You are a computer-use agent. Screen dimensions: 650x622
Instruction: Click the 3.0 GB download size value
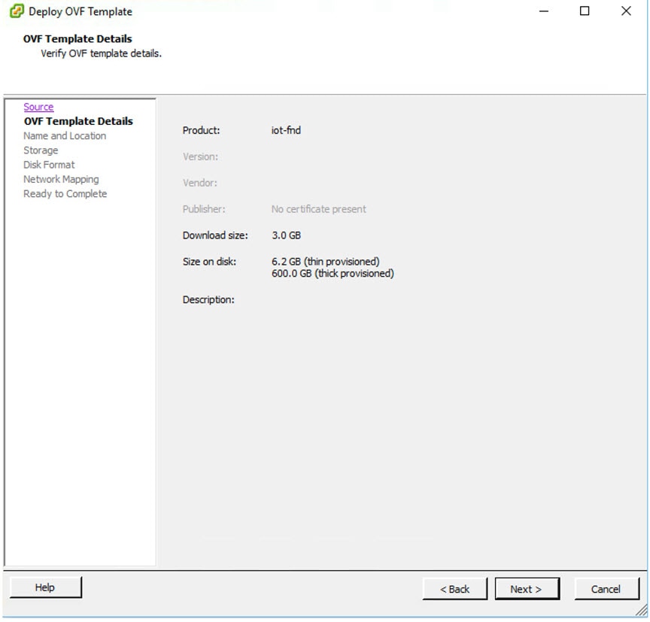tap(287, 235)
